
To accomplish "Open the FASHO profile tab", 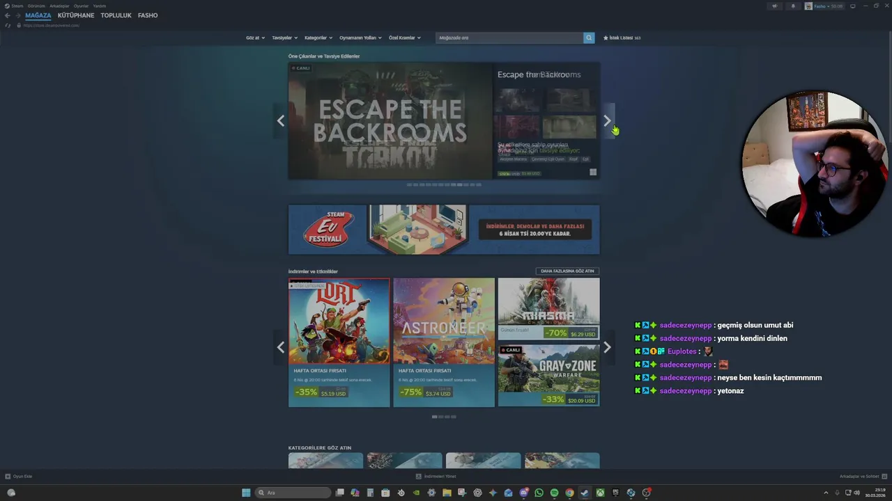I will click(x=148, y=15).
